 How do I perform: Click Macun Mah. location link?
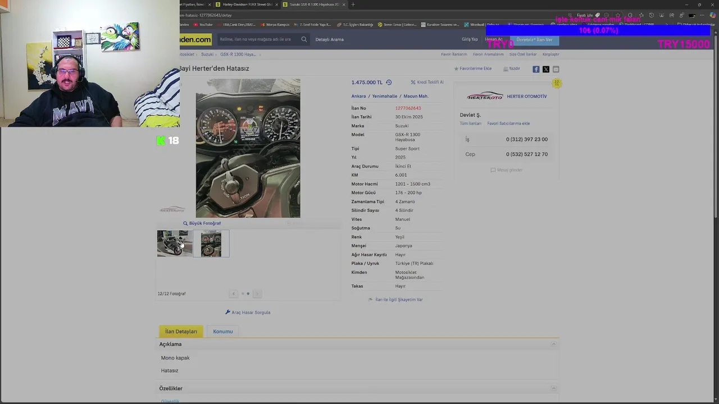[x=416, y=96]
